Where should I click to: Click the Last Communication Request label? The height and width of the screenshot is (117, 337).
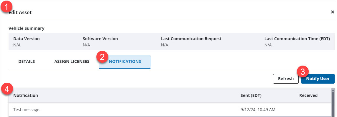click(x=191, y=39)
